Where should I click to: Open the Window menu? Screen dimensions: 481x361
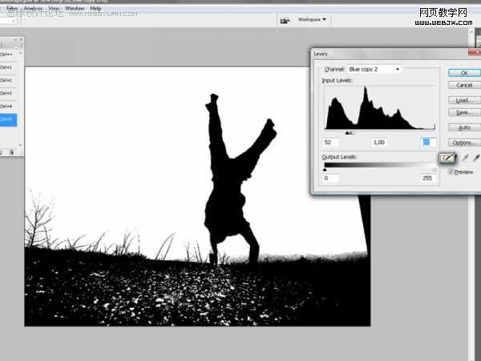point(75,8)
